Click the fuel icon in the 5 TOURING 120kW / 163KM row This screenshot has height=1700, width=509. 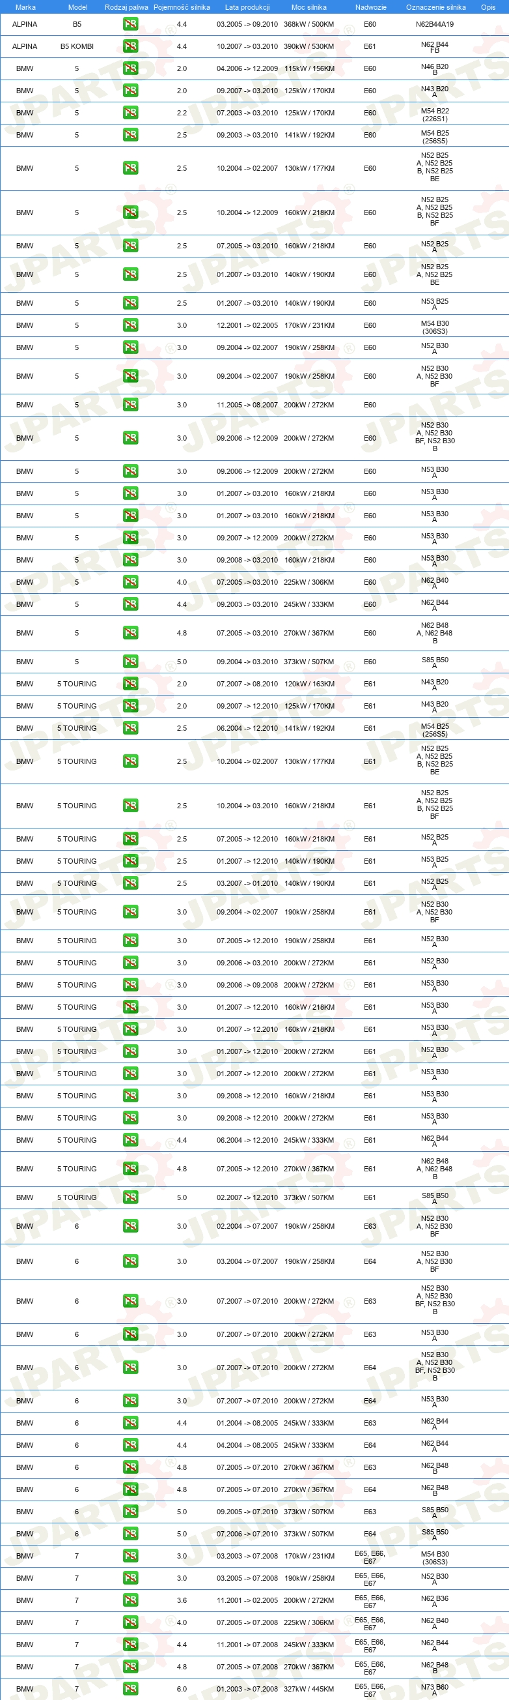pyautogui.click(x=131, y=684)
